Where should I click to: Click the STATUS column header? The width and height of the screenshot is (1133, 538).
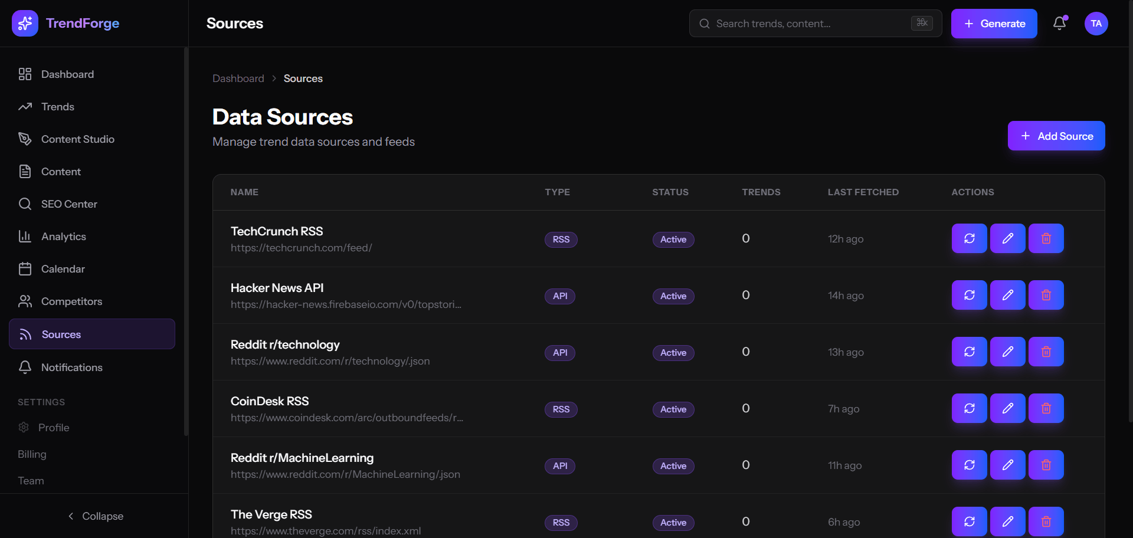pos(670,192)
